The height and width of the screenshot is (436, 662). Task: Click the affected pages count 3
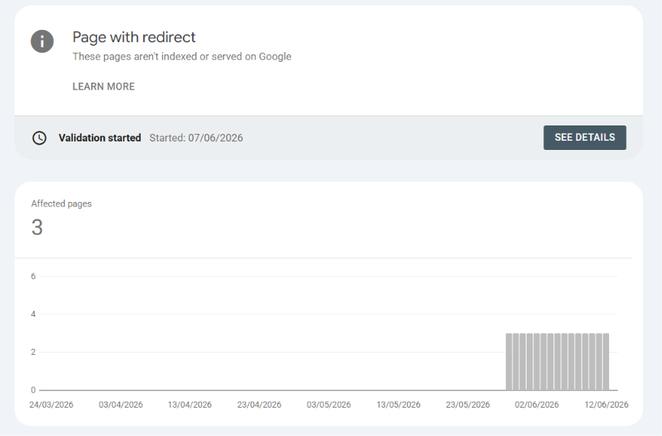pyautogui.click(x=38, y=227)
